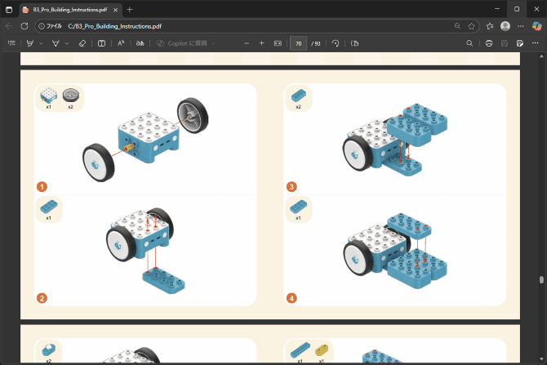Select the draw pen tool

click(x=56, y=42)
